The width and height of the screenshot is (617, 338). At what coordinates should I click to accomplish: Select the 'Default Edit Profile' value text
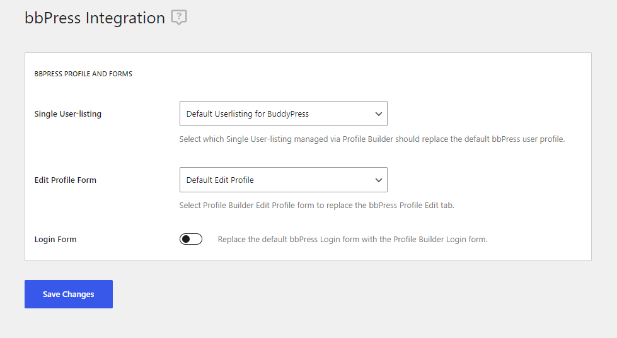220,180
